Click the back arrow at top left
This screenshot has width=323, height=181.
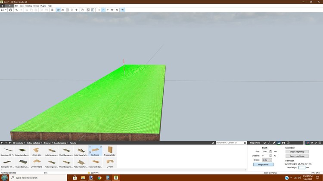[2, 6]
